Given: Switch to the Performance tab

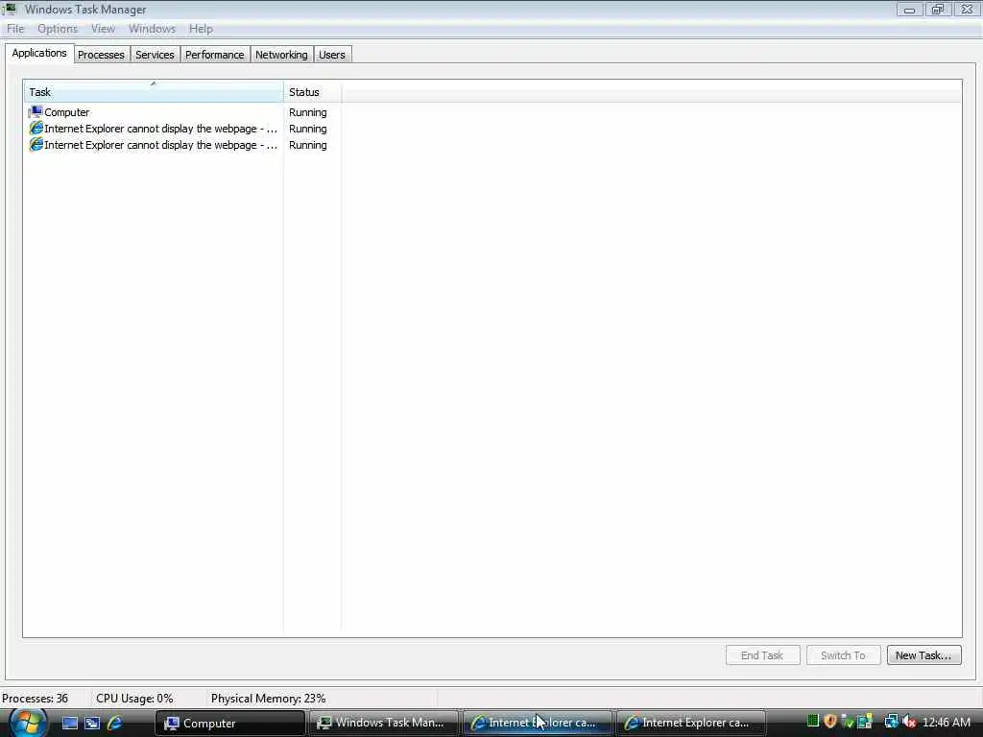Looking at the screenshot, I should click(x=214, y=55).
